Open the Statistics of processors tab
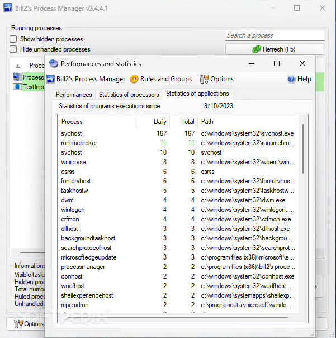 (129, 95)
